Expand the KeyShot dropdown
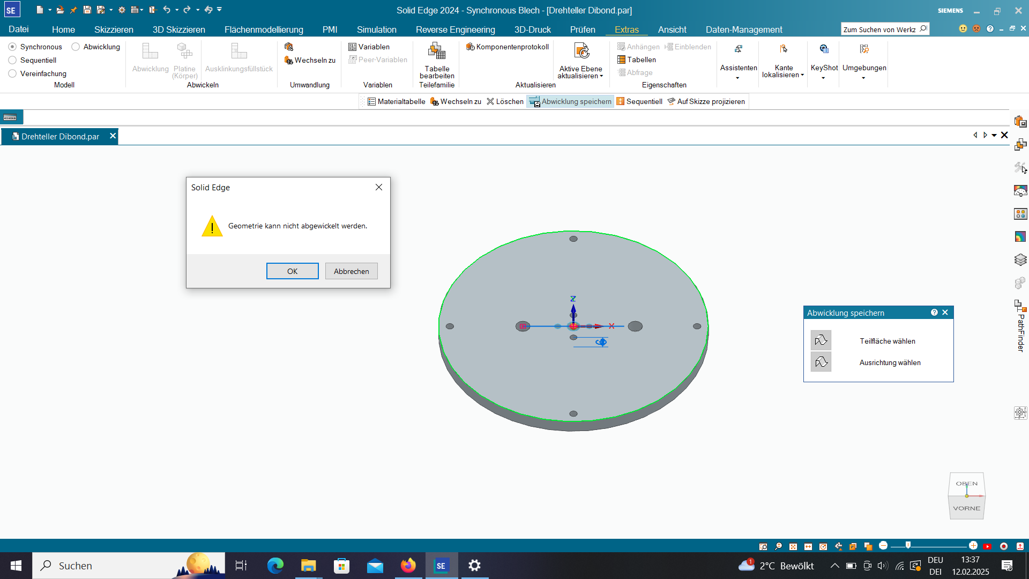Image resolution: width=1029 pixels, height=579 pixels. coord(824,78)
